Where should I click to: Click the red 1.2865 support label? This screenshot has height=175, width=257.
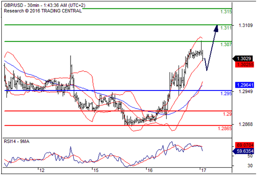pyautogui.click(x=225, y=128)
